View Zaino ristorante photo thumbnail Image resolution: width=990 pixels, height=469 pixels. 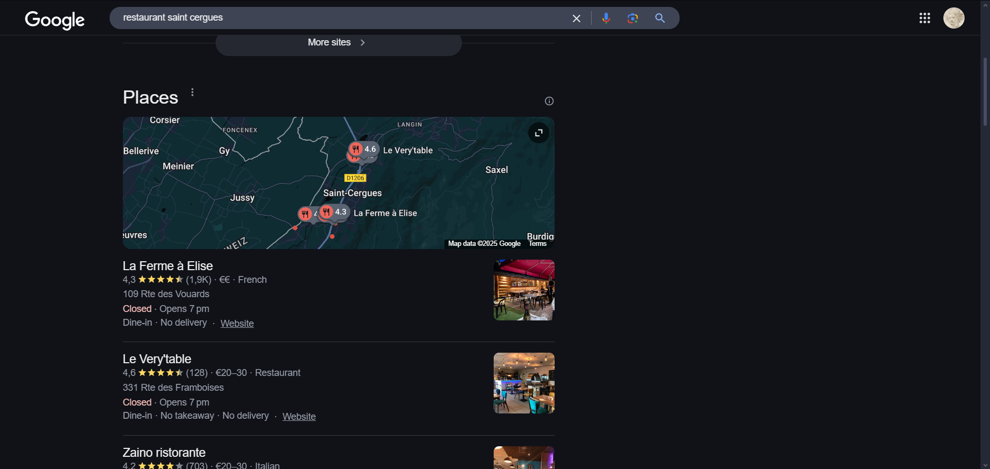coord(524,457)
